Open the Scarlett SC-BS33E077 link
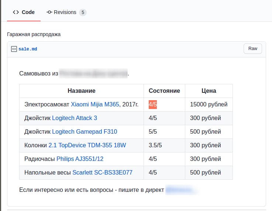The image size is (272, 211). pyautogui.click(x=102, y=173)
